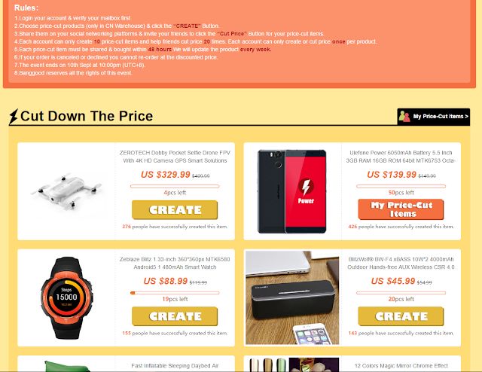Open the orange My Price-Cut Items button for Ulefone Power
The width and height of the screenshot is (482, 372).
401,209
